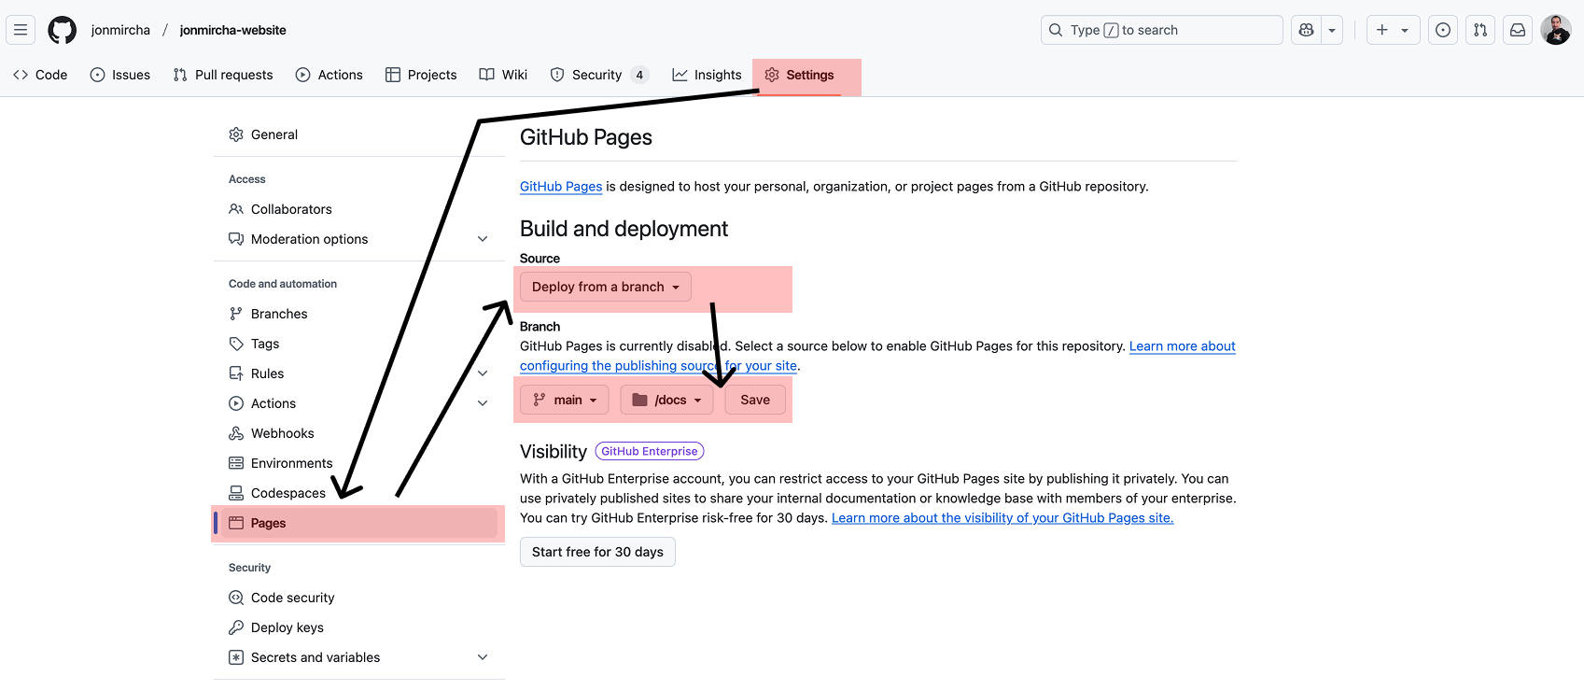Switch to the Projects tab
The height and width of the screenshot is (690, 1584).
421,75
